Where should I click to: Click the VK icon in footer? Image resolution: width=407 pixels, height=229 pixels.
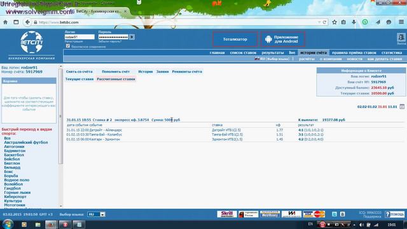pos(342,214)
